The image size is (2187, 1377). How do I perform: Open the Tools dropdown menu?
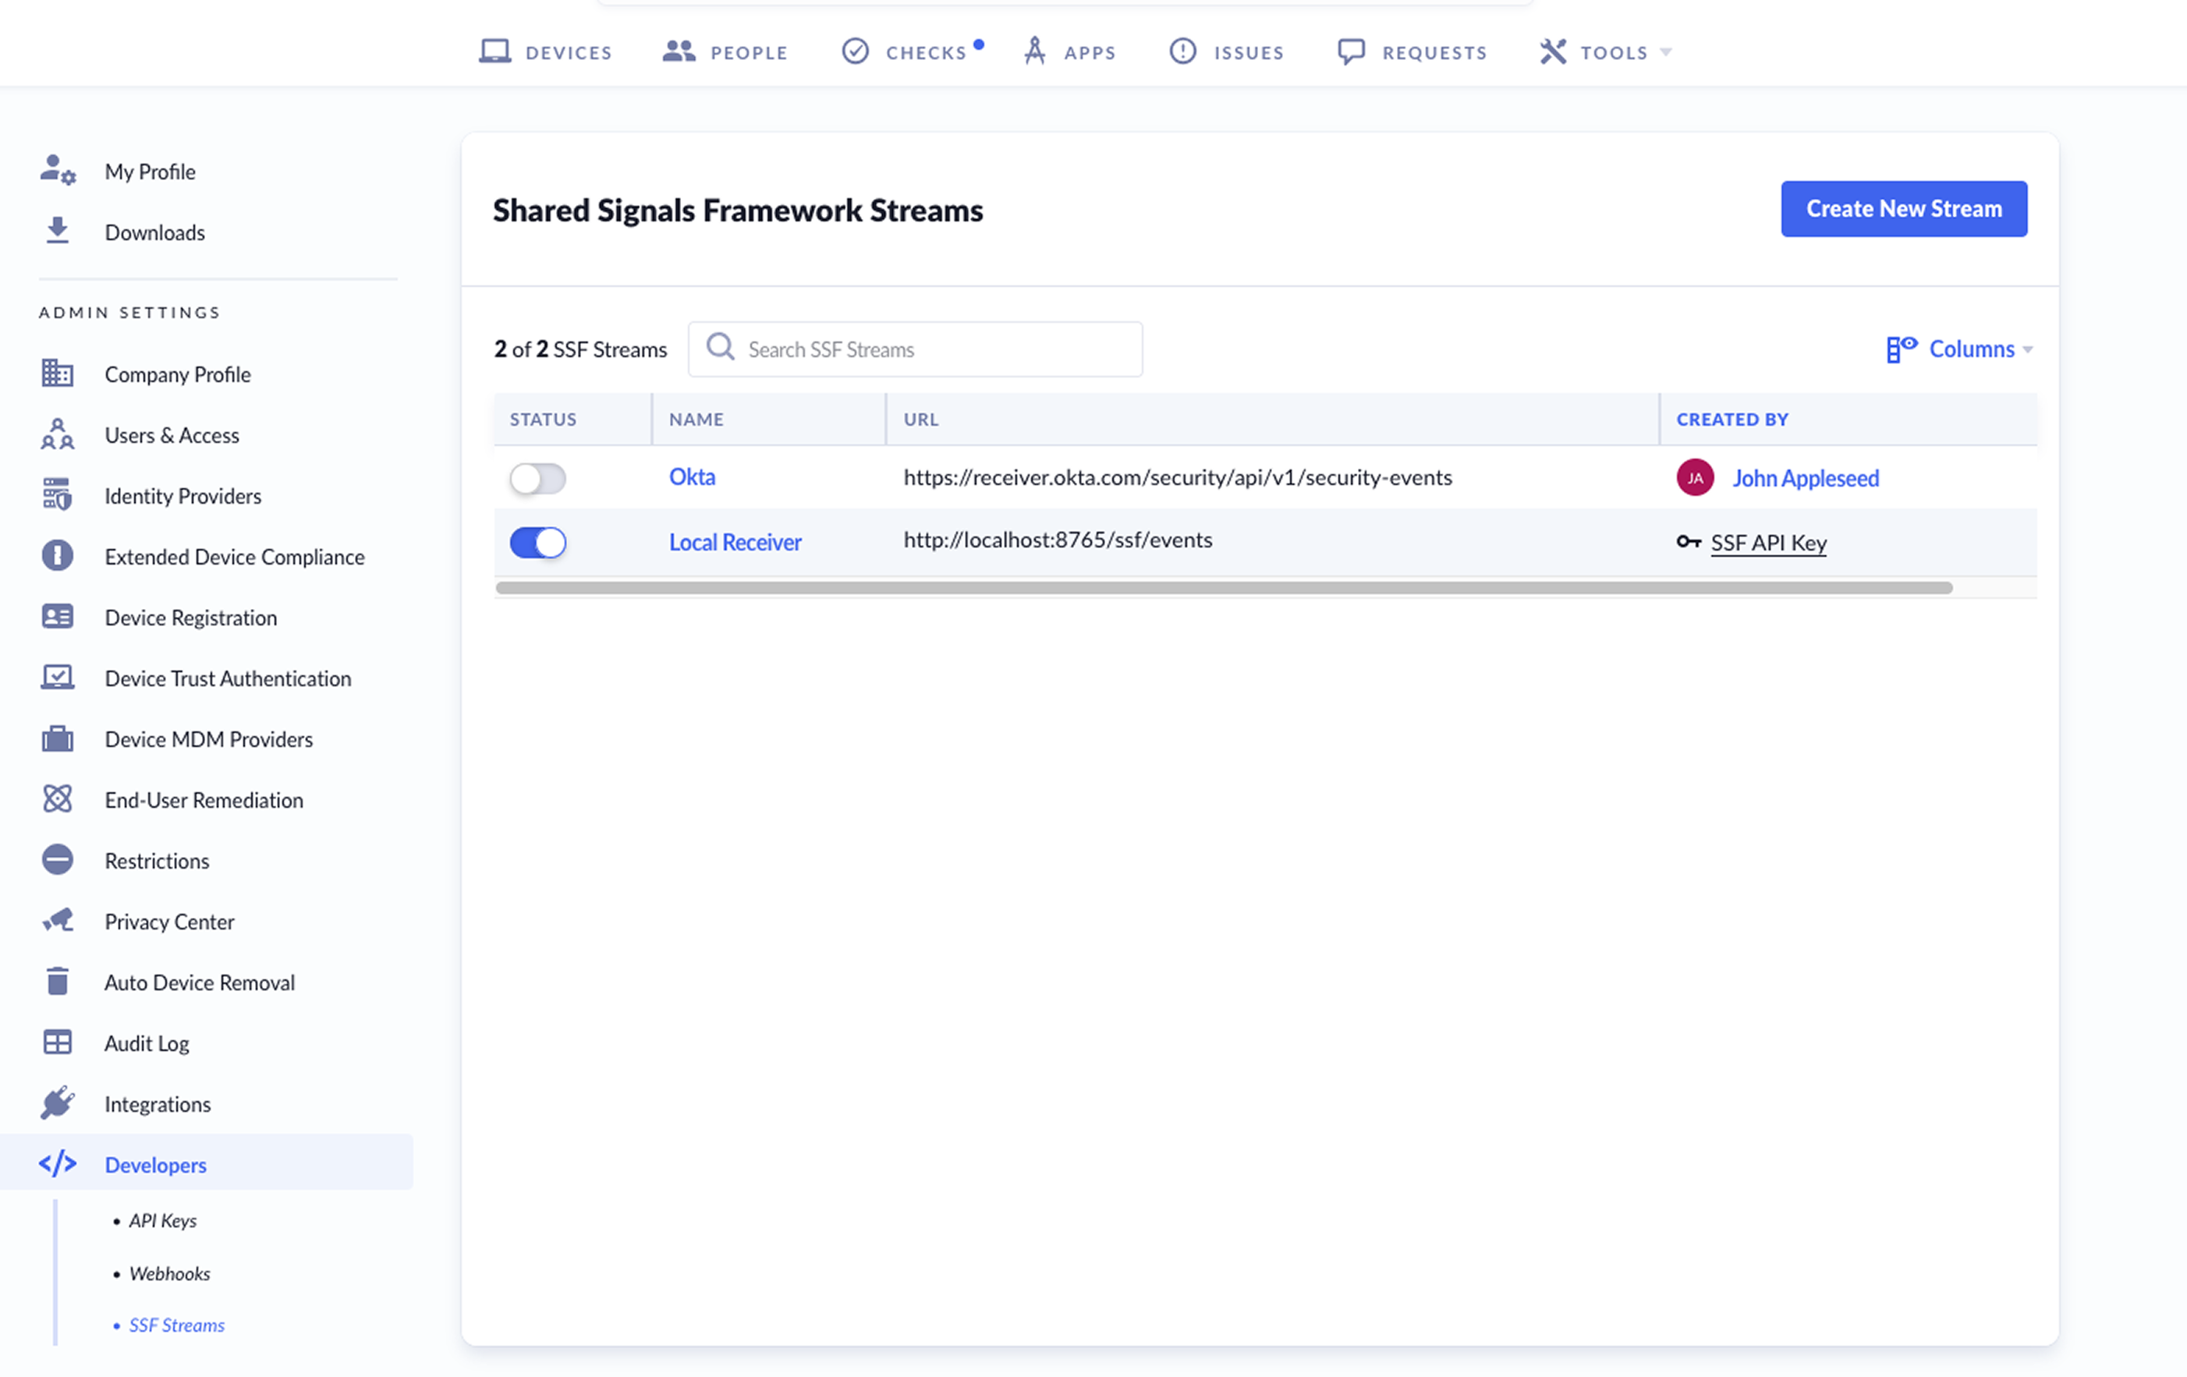click(1607, 51)
